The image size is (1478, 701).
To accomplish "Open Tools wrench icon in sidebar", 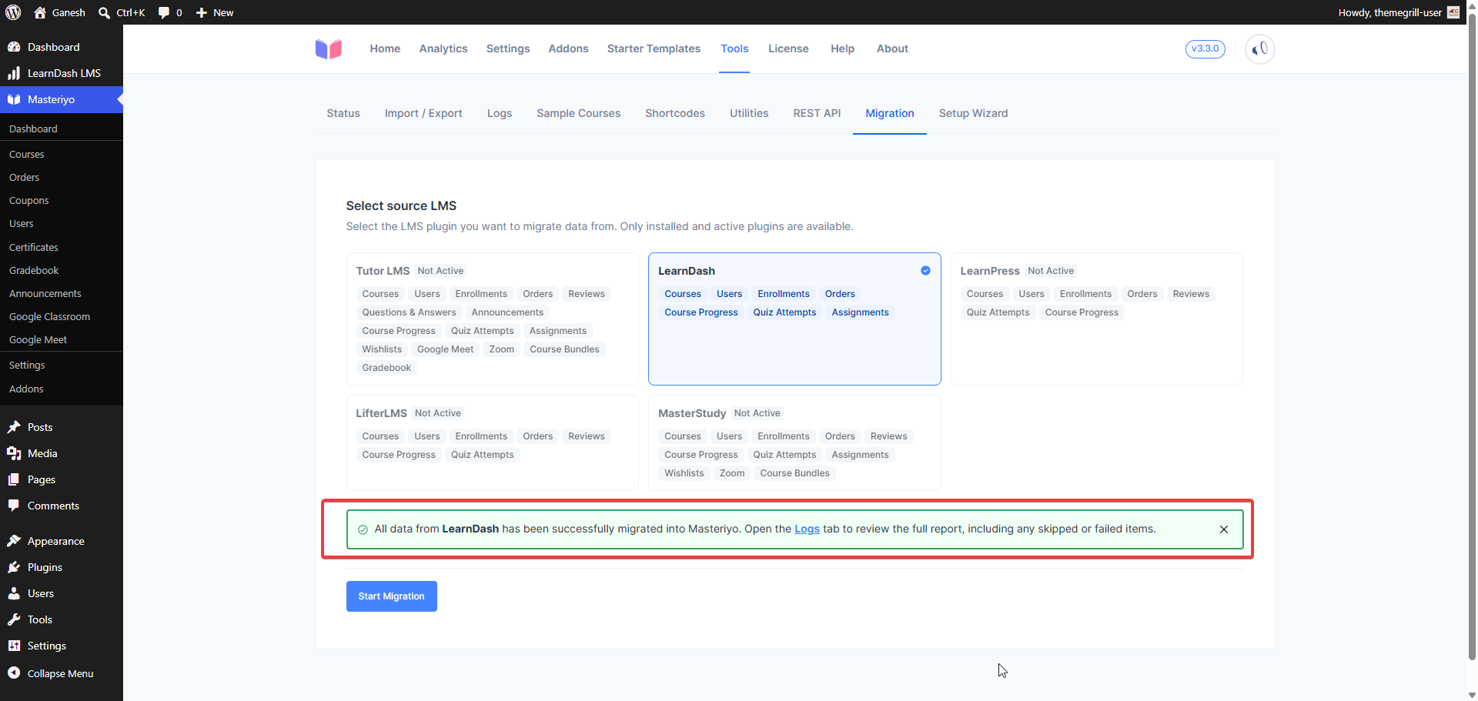I will pos(14,619).
